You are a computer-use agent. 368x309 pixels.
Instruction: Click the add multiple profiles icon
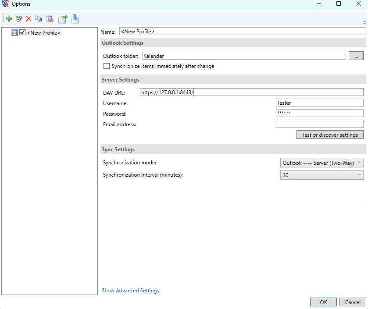pos(18,19)
